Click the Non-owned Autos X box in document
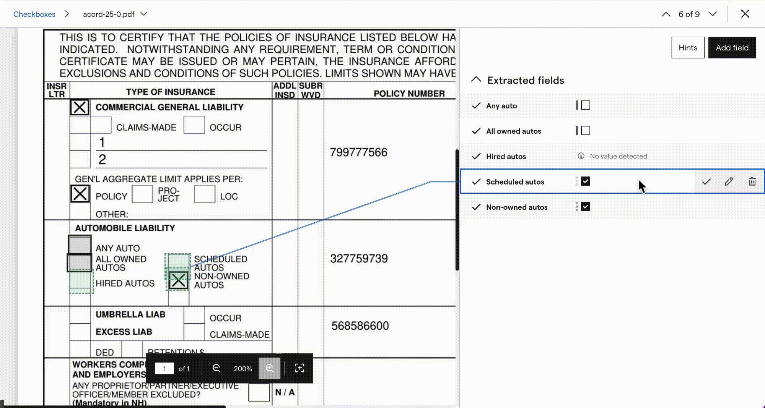The width and height of the screenshot is (765, 408). (x=178, y=280)
